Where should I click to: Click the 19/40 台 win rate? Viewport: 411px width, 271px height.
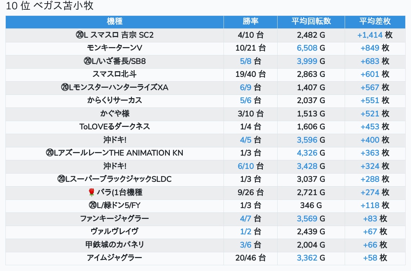click(251, 74)
